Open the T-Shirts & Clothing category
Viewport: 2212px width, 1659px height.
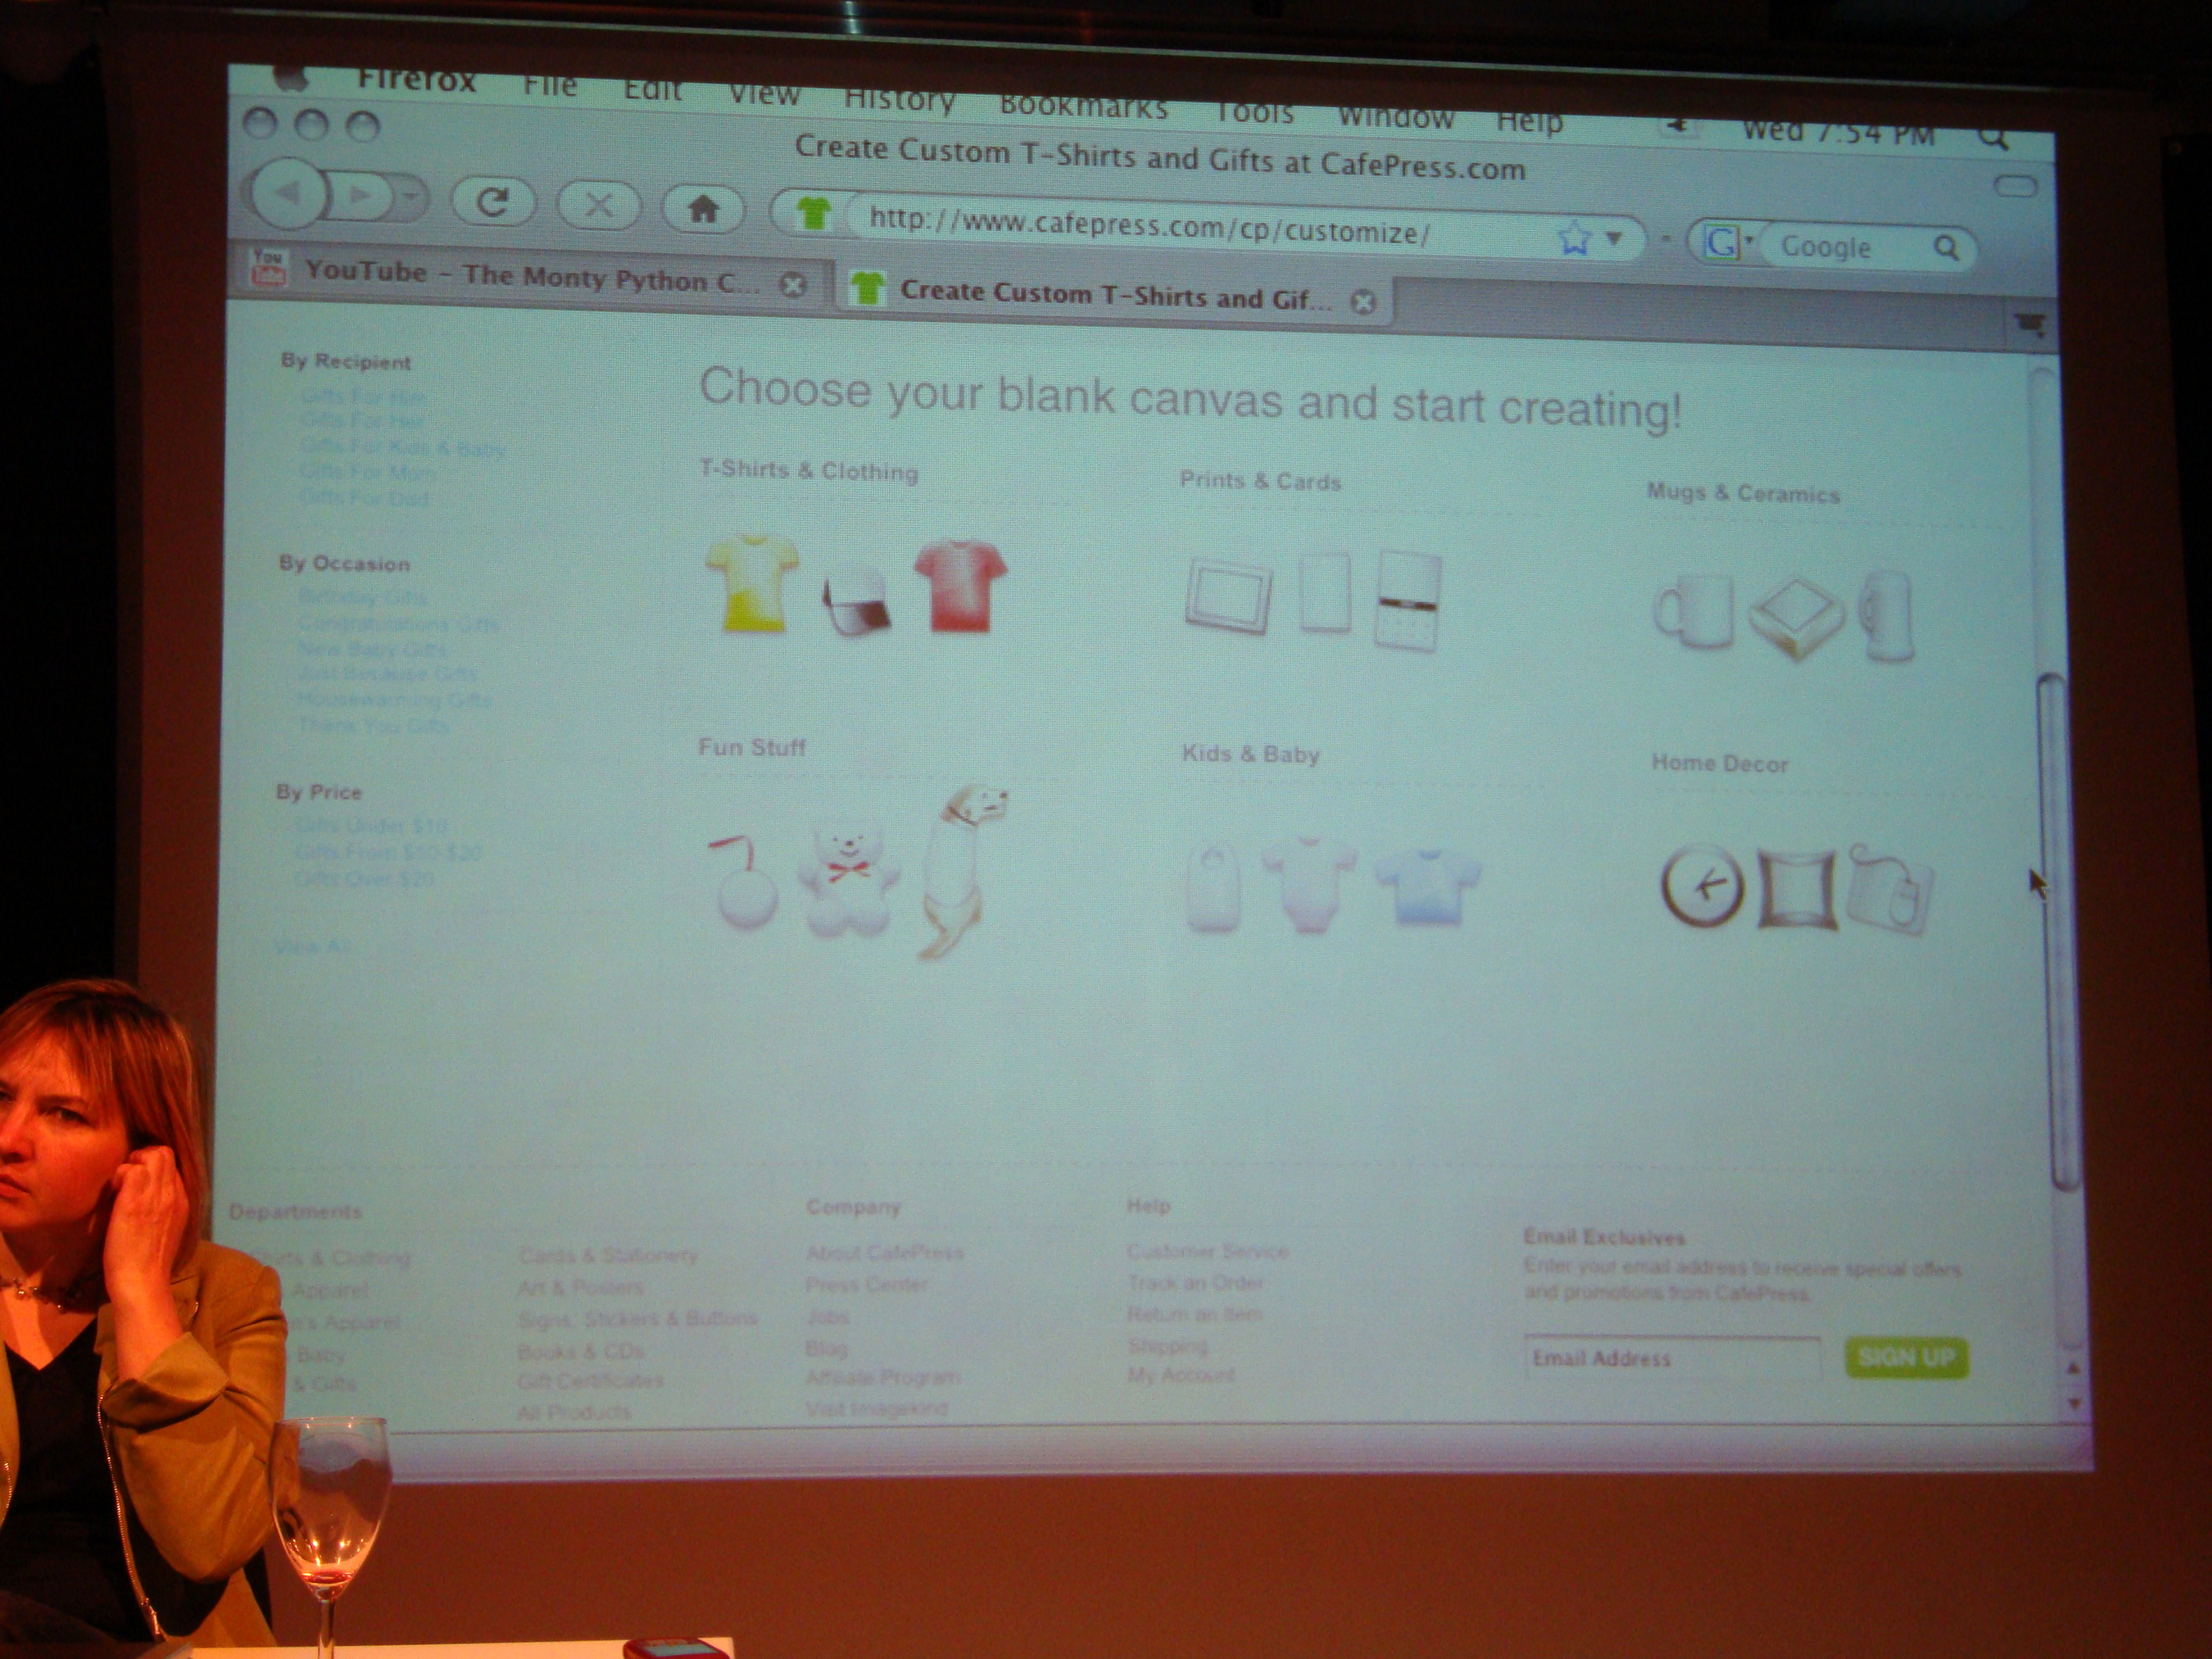point(808,470)
